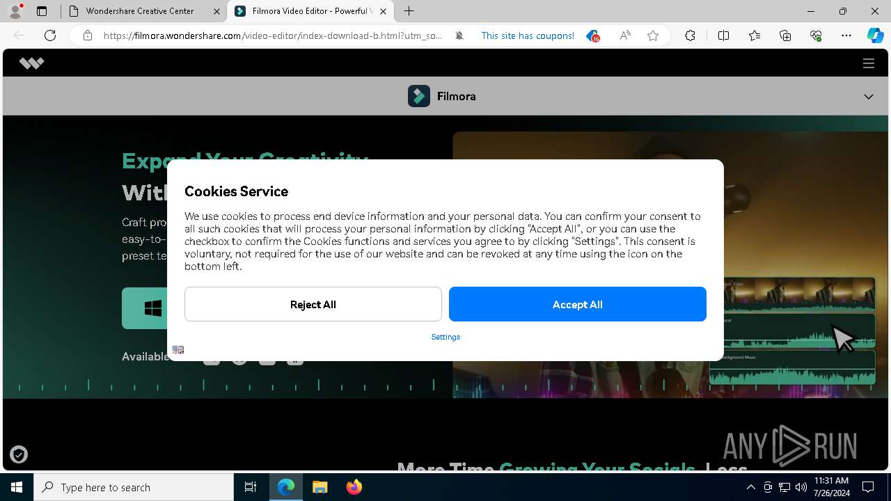Click the browser refresh button

[50, 35]
